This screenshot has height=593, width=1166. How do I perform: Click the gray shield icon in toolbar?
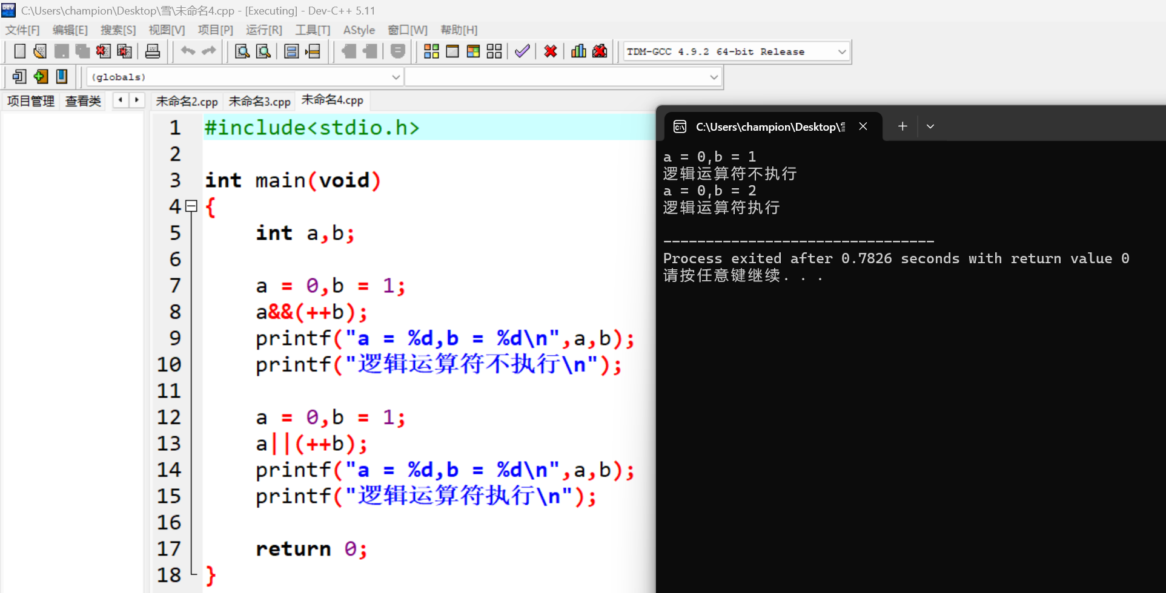(x=398, y=51)
